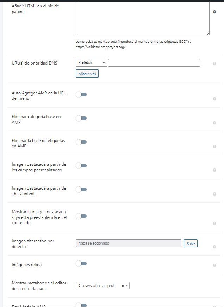
Task: Enable Auto Agregar AMP en la URL toggle
Action: [81, 94]
